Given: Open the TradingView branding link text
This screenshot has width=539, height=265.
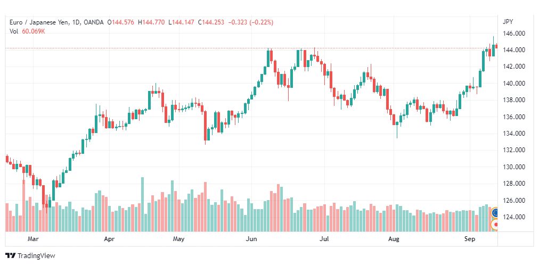Looking at the screenshot, I should (x=36, y=256).
